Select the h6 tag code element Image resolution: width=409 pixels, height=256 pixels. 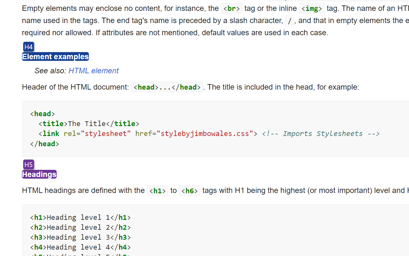(189, 190)
